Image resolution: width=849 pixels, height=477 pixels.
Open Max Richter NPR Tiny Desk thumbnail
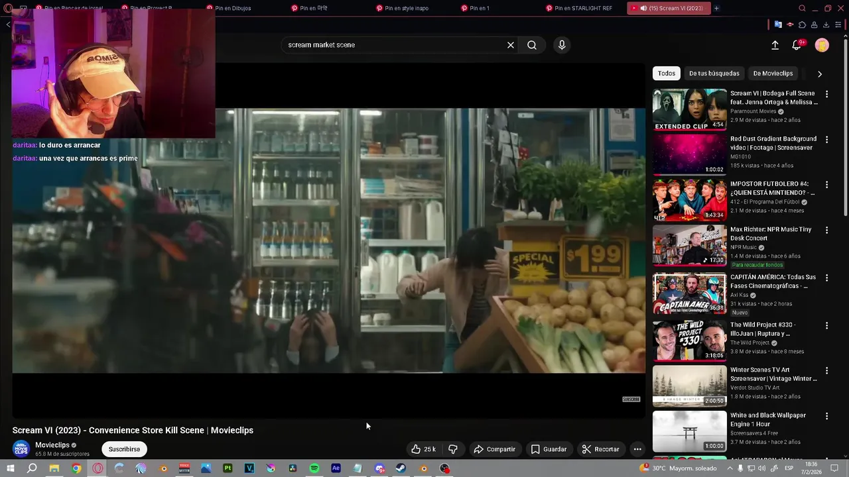click(x=690, y=245)
